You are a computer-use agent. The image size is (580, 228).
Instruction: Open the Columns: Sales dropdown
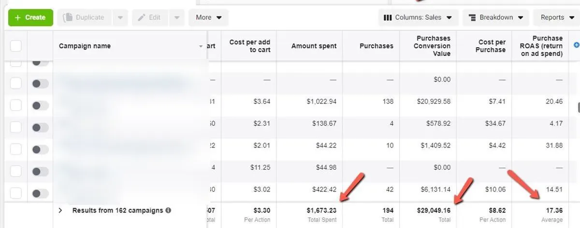tap(418, 17)
